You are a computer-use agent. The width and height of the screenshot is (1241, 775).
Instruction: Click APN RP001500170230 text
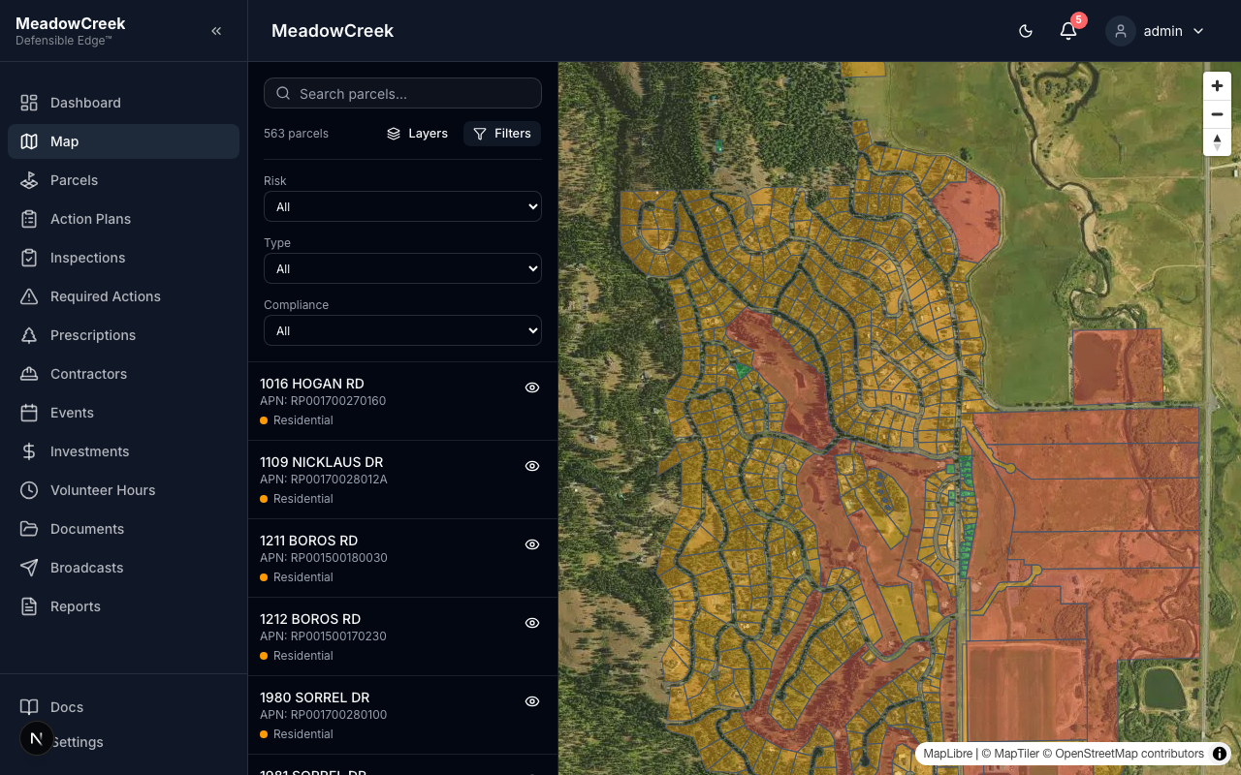click(323, 636)
